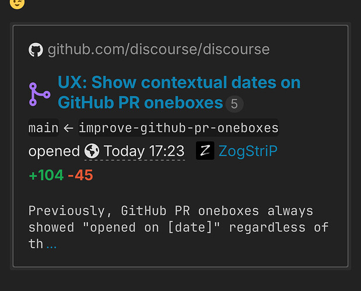Click GitHub PR oneboxes title second line
This screenshot has width=361, height=291.
tap(141, 103)
